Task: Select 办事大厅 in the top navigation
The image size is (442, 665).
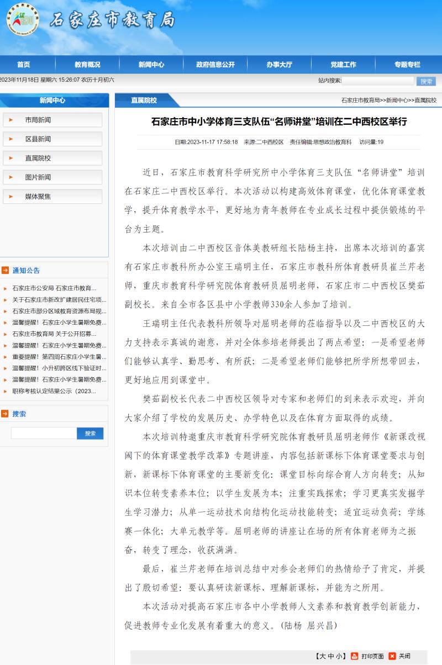Action: [279, 65]
